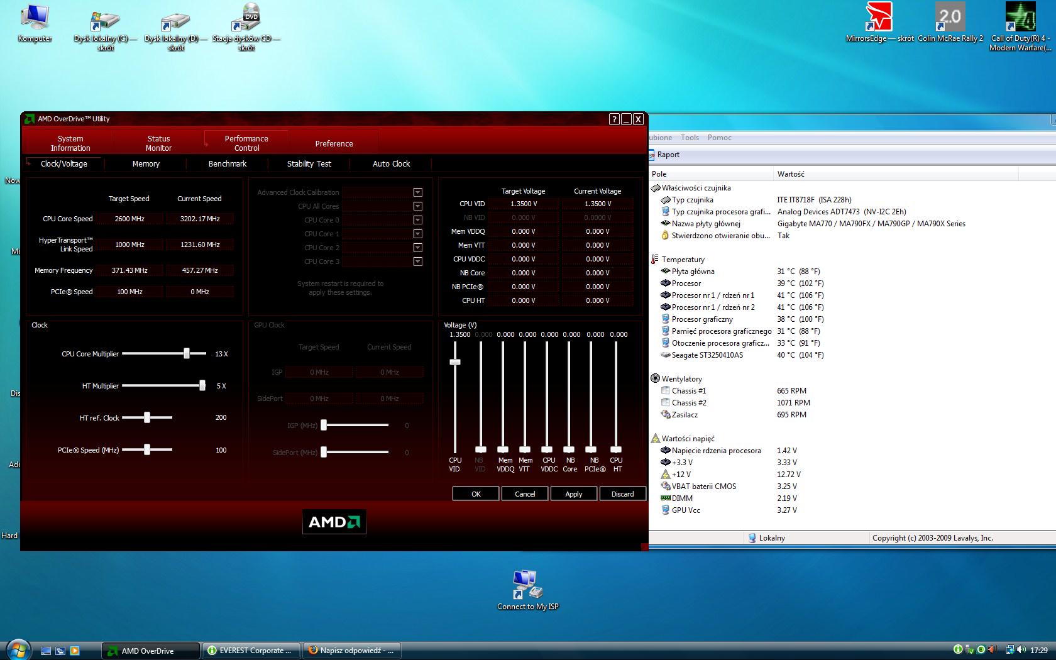The image size is (1056, 660).
Task: Click the help question mark button
Action: tap(614, 119)
